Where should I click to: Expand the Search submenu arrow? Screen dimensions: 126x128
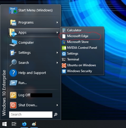point(57,63)
